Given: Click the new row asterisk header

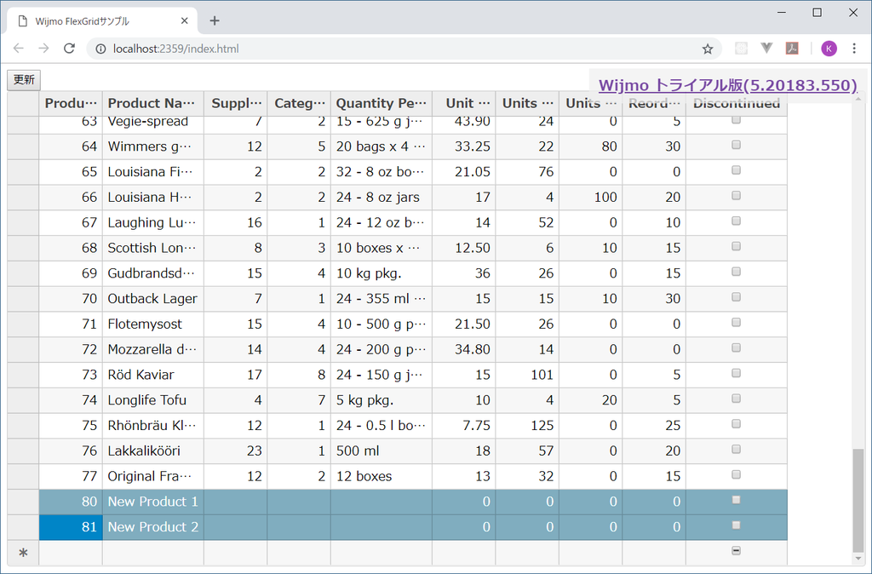Looking at the screenshot, I should pos(23,553).
